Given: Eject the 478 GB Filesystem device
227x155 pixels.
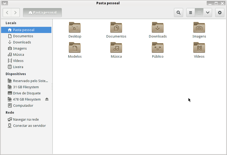Looking at the screenshot, I should coord(47,99).
